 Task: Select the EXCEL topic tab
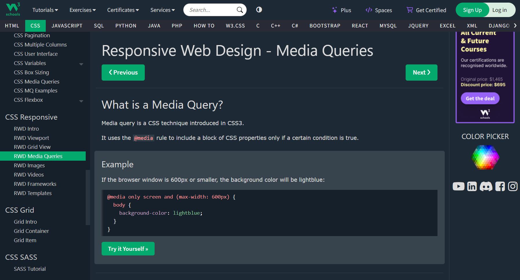(448, 26)
